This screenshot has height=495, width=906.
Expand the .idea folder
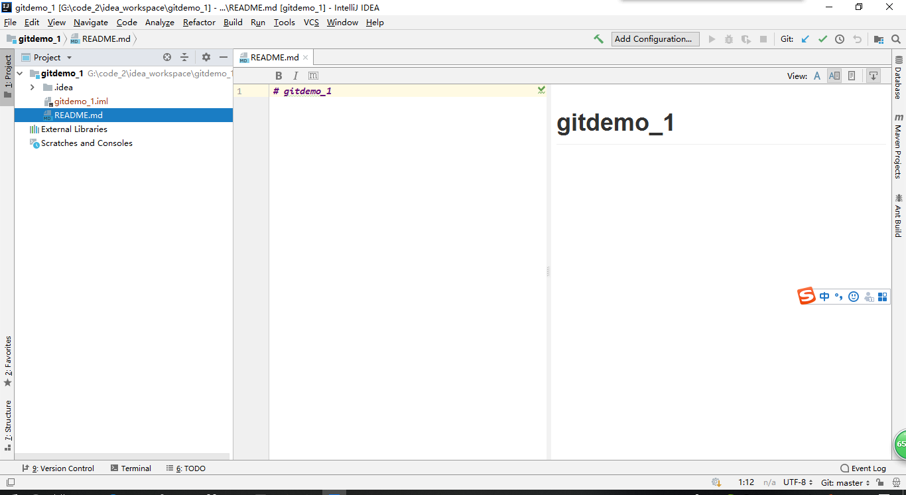pyautogui.click(x=32, y=88)
